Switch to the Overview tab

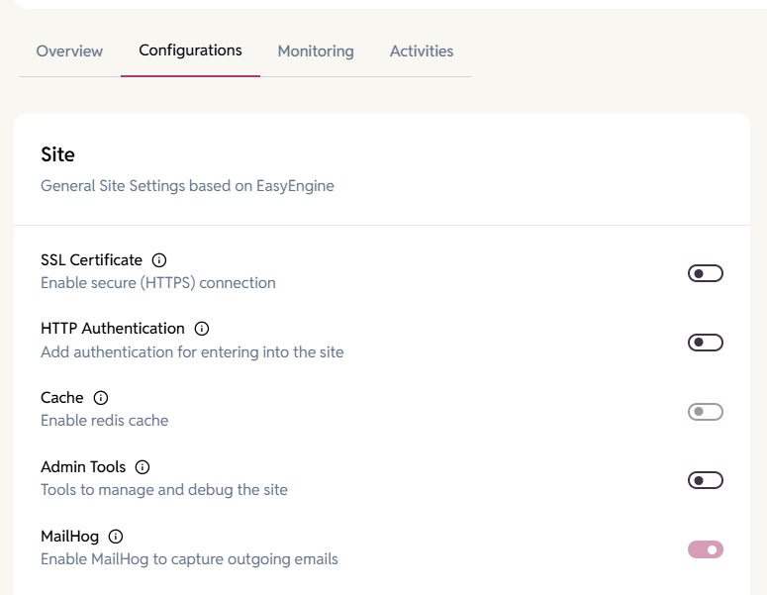point(69,51)
